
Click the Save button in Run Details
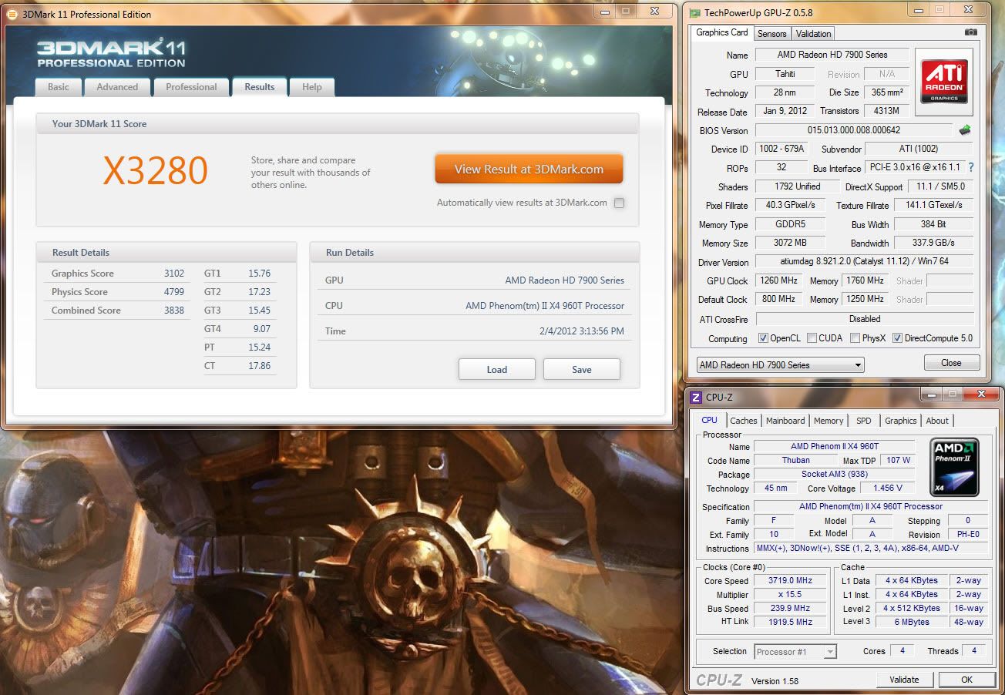582,369
